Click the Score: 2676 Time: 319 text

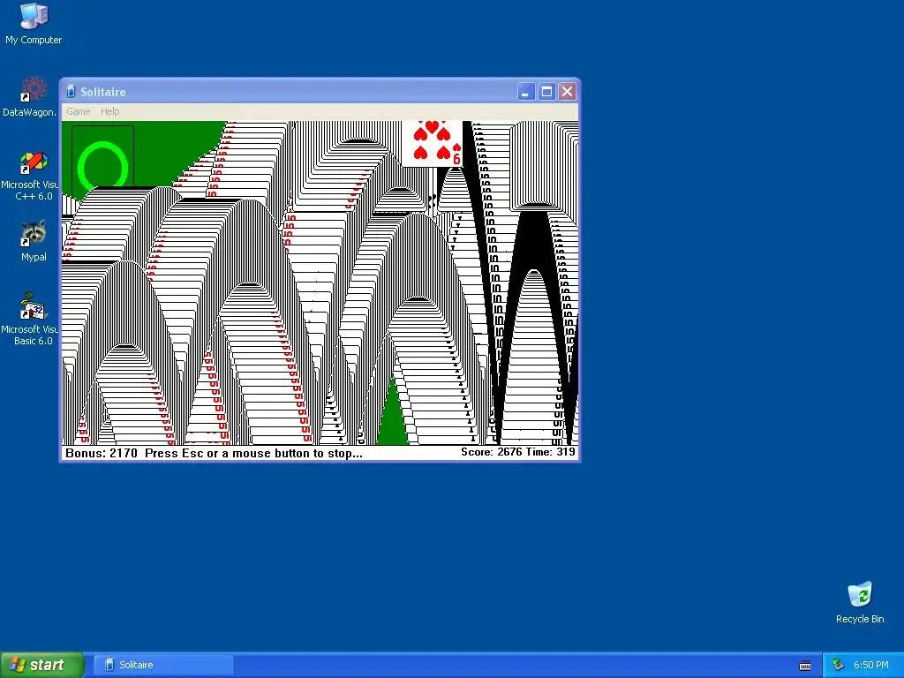[517, 452]
